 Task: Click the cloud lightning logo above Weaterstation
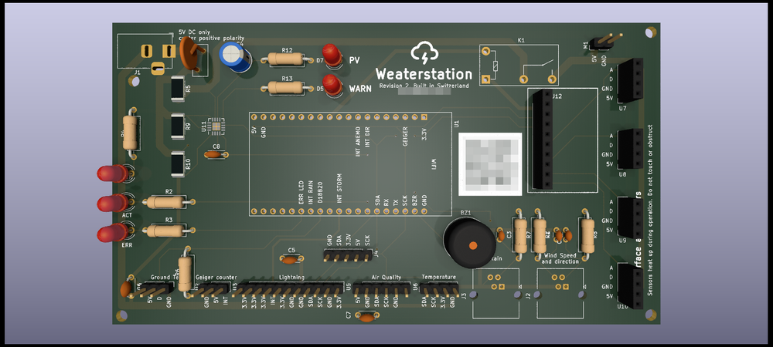click(424, 52)
